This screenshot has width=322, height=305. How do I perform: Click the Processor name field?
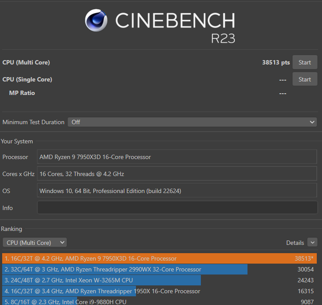(177, 157)
